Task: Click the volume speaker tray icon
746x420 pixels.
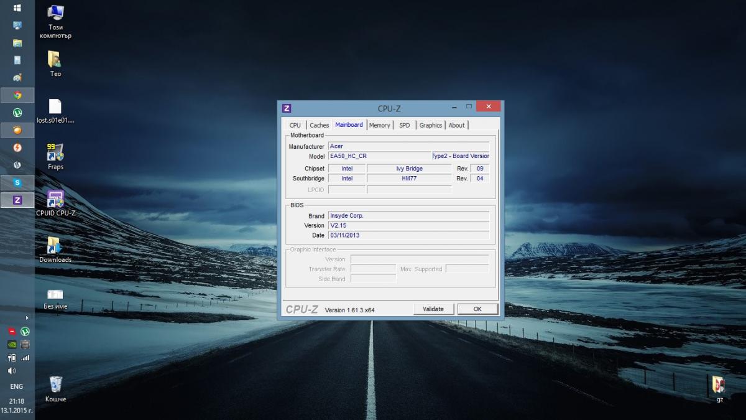Action: point(12,371)
